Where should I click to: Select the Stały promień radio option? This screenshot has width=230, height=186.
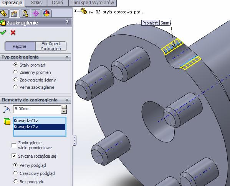[15, 64]
